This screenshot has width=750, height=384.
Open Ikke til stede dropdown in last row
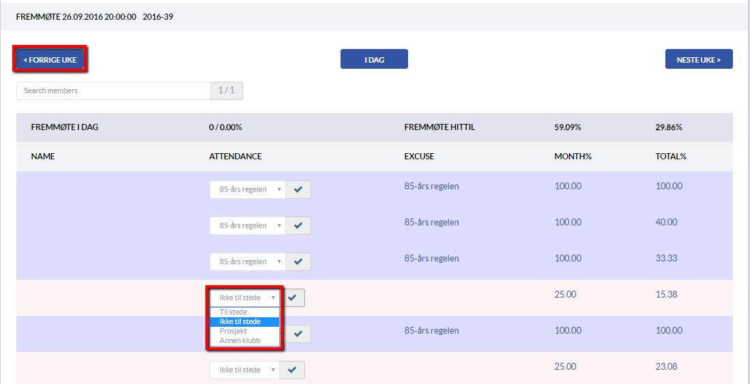244,370
